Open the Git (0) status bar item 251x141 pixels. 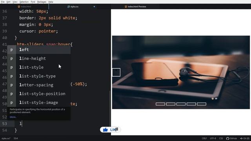tap(245, 138)
